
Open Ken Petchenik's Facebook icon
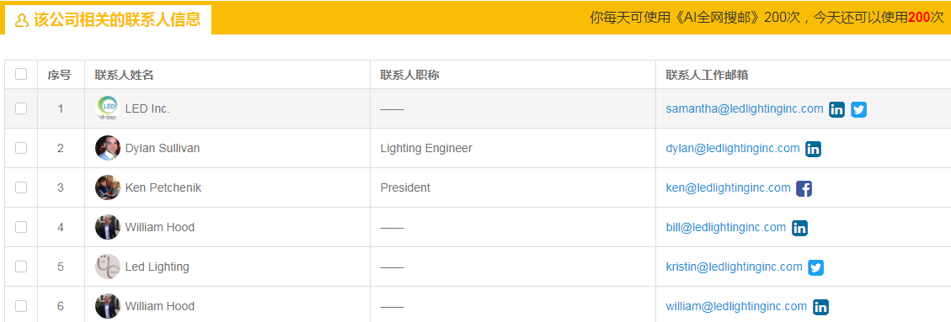point(804,188)
